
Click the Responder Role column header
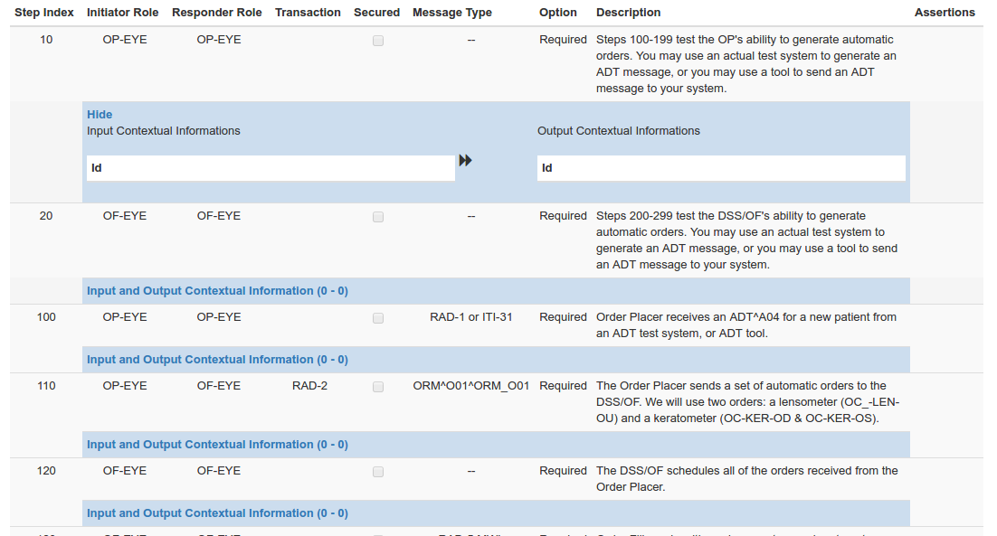[x=217, y=13]
